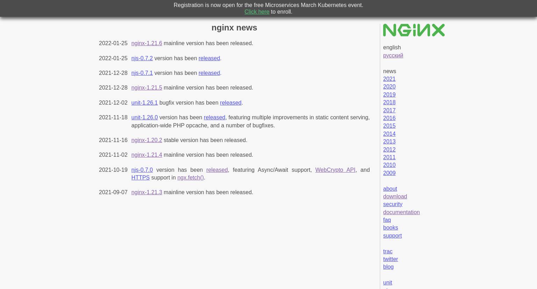
Task: Open the twitter link
Action: (x=390, y=259)
